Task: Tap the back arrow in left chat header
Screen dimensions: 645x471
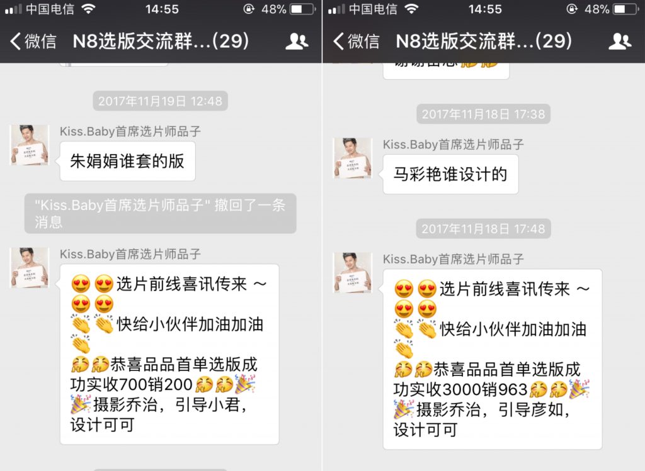Action: pos(15,41)
